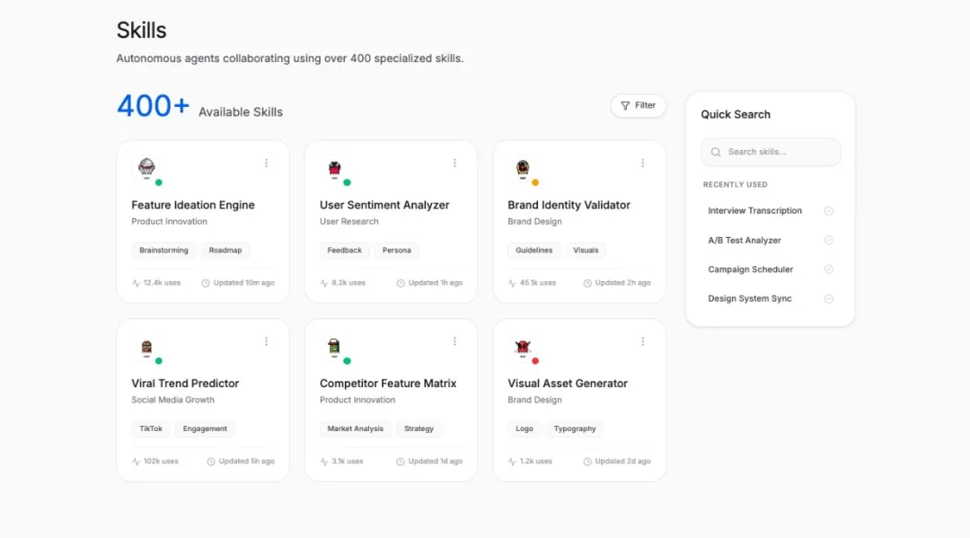This screenshot has height=538, width=970.
Task: Expand options menu for Visual Asset Generator
Action: point(642,341)
